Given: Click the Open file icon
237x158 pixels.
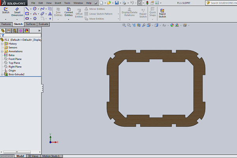Looking at the screenshot, I should [109, 3].
